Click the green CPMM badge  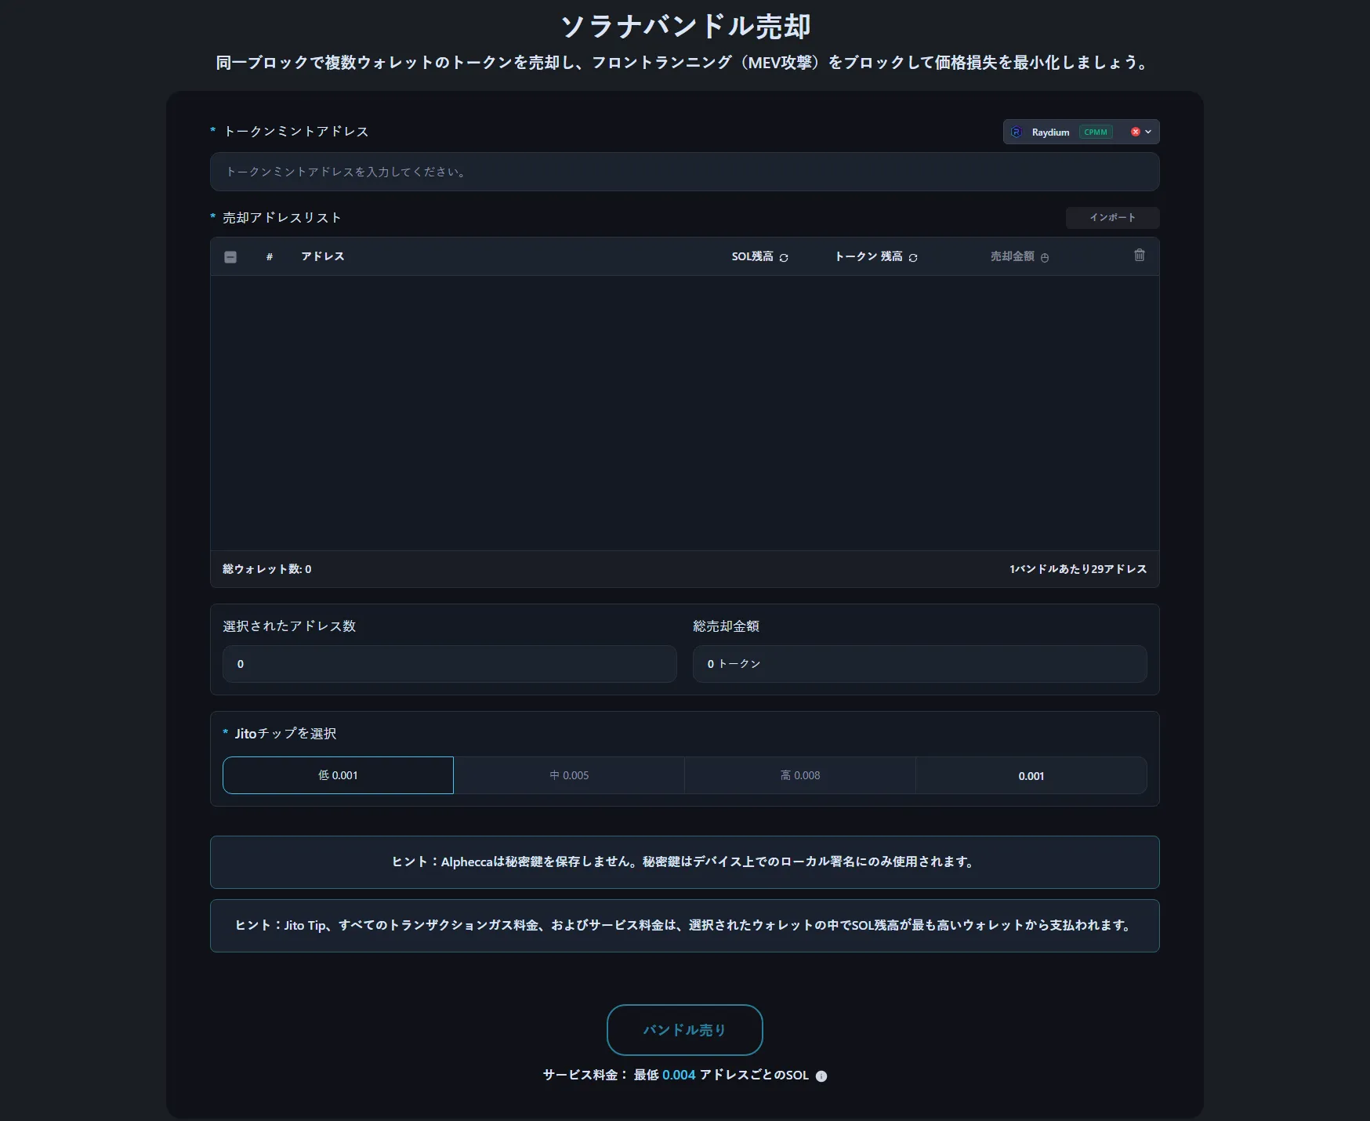[1096, 132]
